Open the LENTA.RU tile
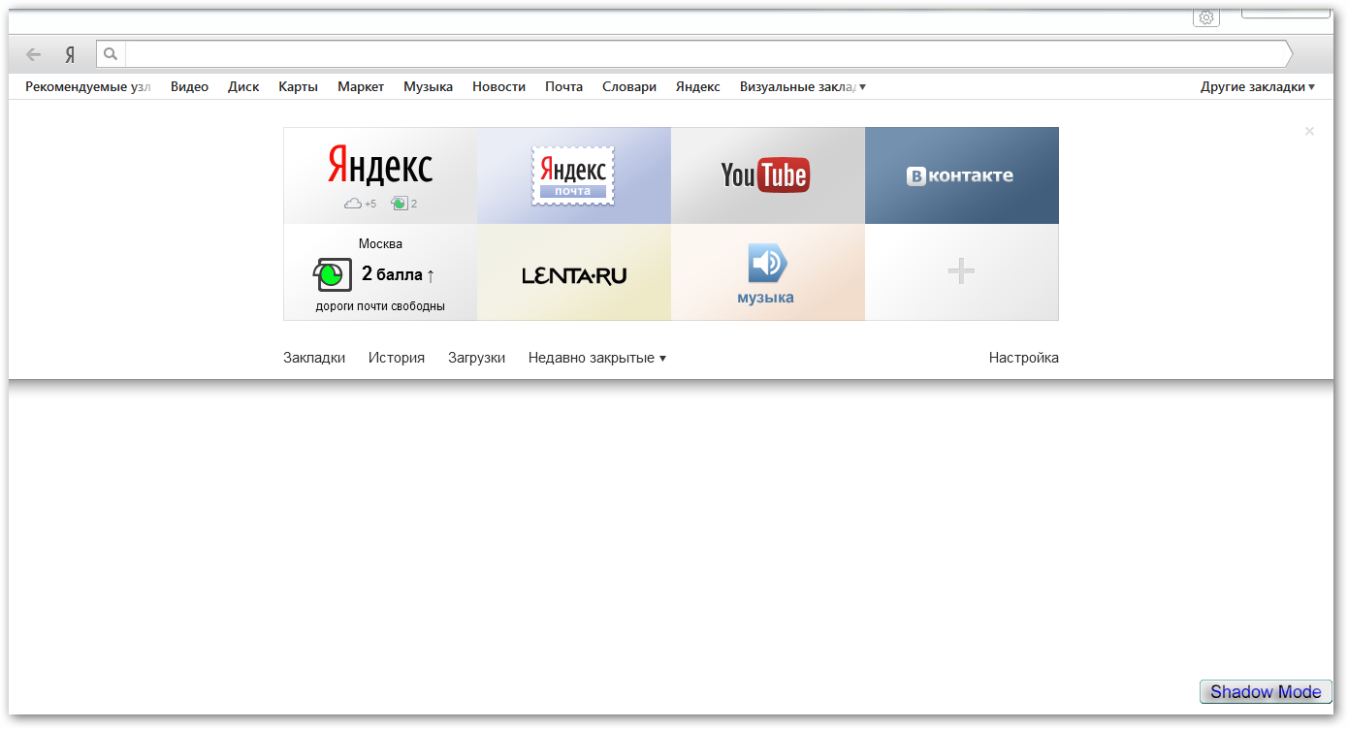This screenshot has width=1348, height=729. pyautogui.click(x=574, y=272)
